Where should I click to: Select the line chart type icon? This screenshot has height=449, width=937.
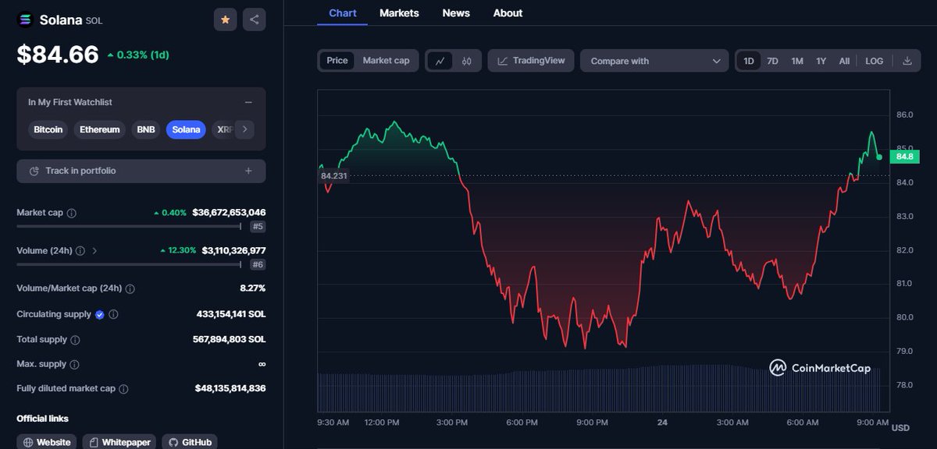(440, 61)
